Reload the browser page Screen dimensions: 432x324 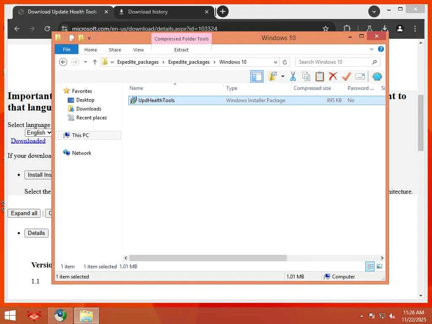click(x=47, y=29)
